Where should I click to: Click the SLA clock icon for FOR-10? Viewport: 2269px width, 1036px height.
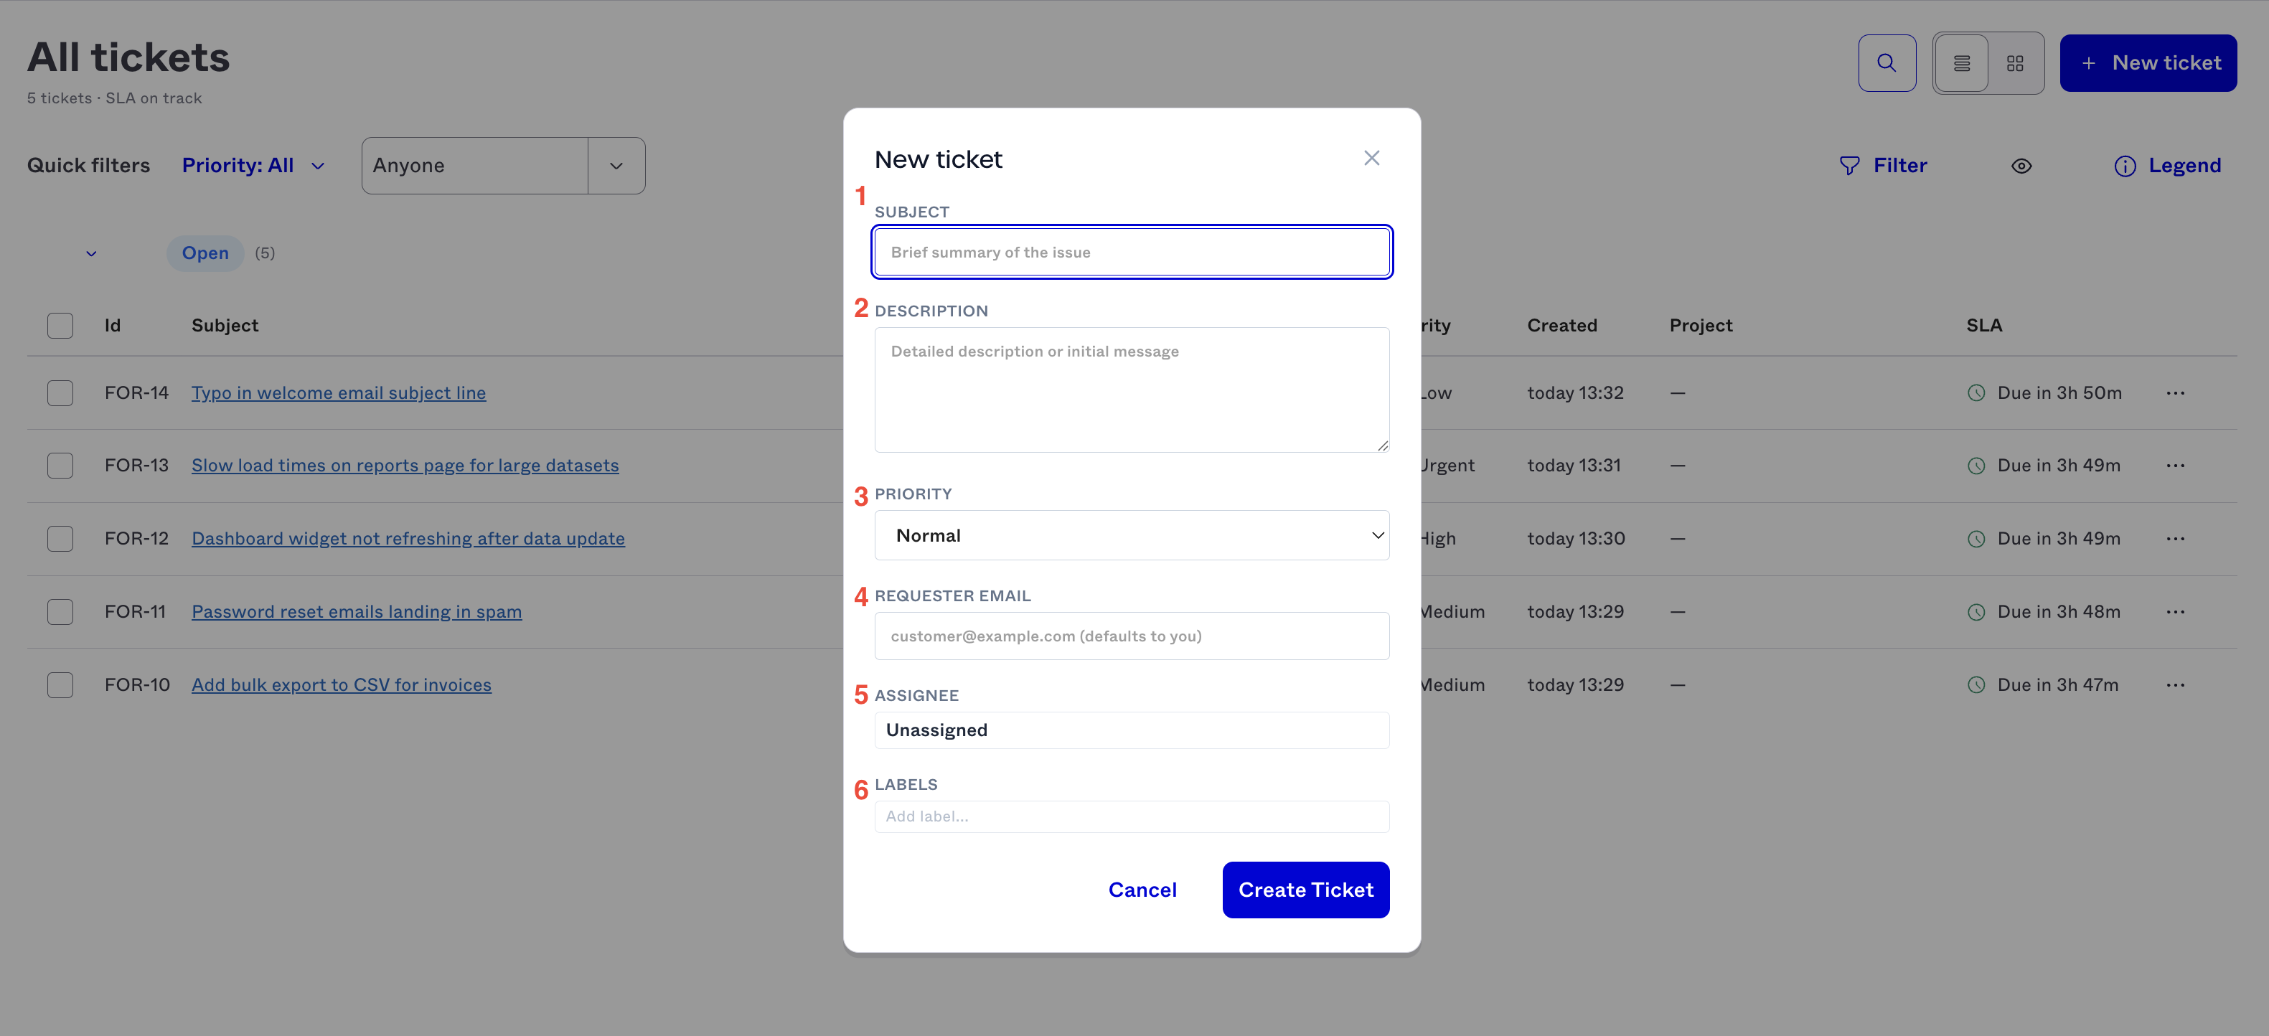pos(1976,684)
